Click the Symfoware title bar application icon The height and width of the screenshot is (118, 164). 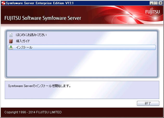coord(3,3)
